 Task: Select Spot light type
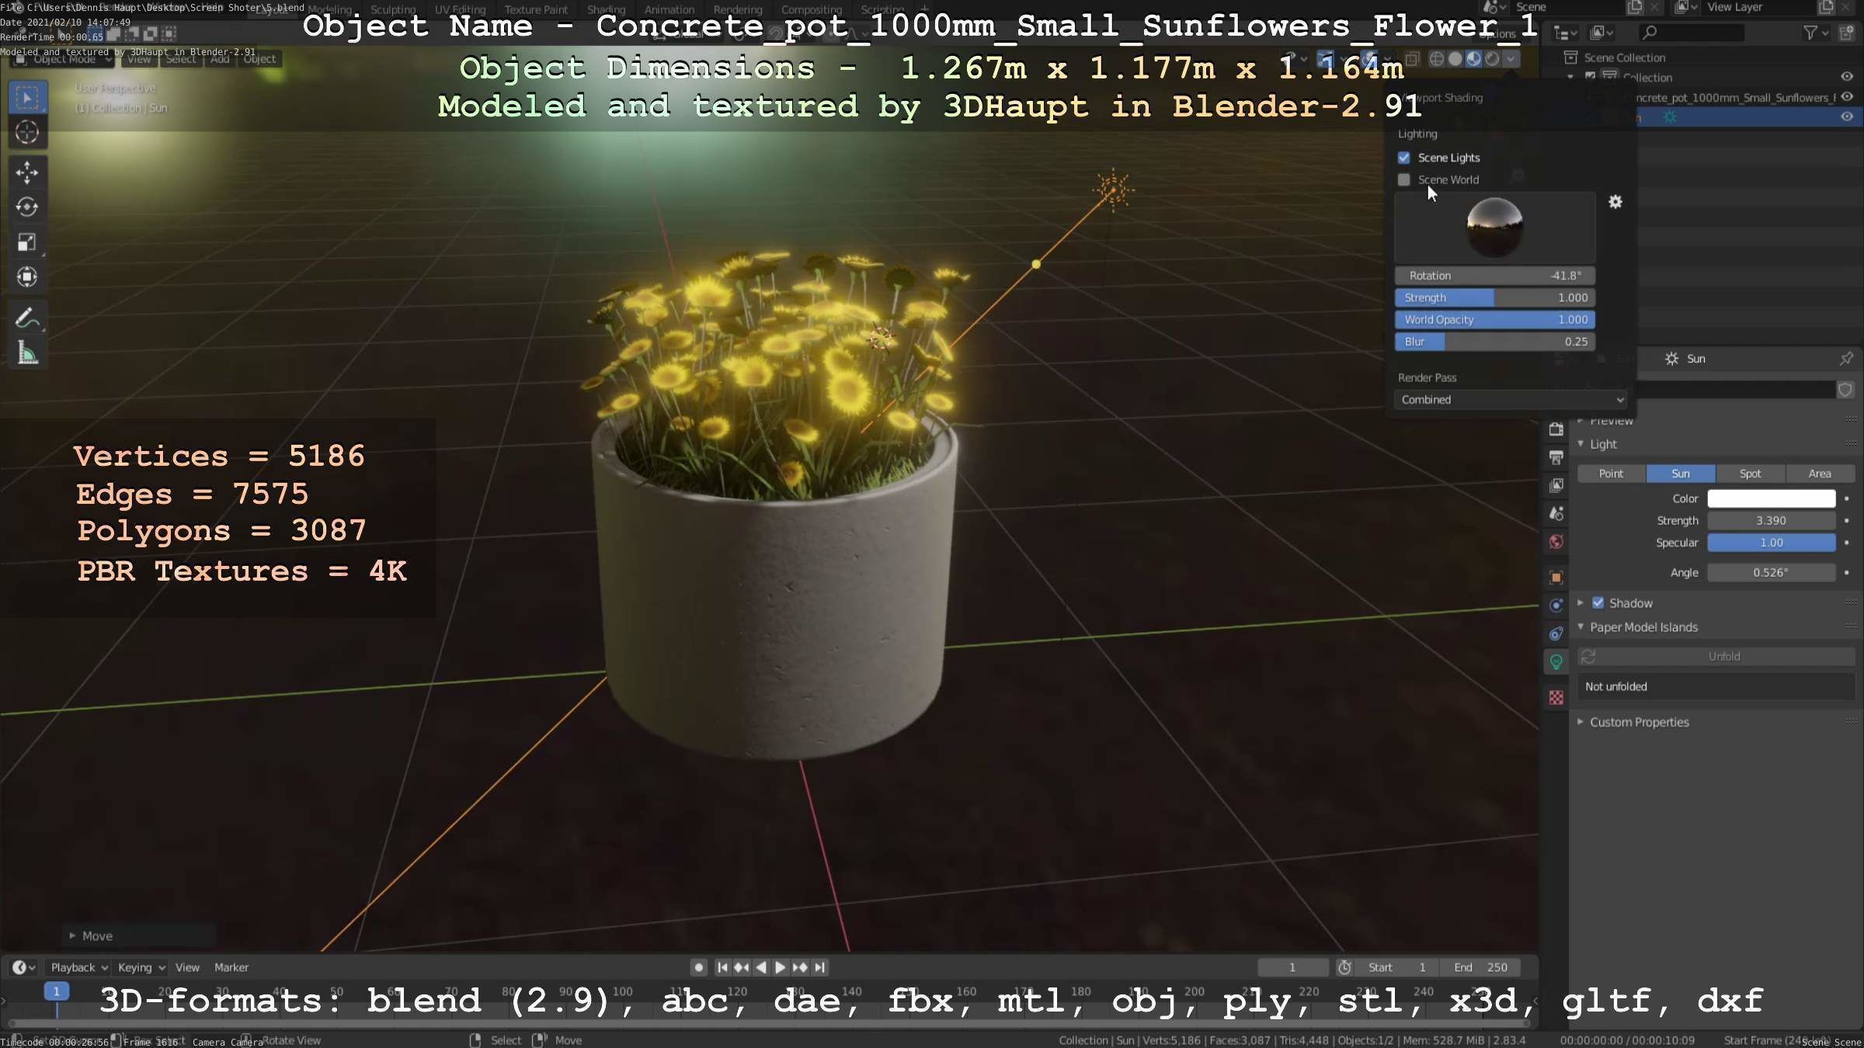pyautogui.click(x=1750, y=474)
